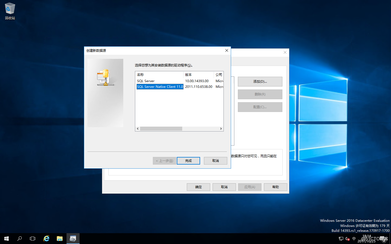
Task: Open the muted volume tray icon
Action: point(347,239)
